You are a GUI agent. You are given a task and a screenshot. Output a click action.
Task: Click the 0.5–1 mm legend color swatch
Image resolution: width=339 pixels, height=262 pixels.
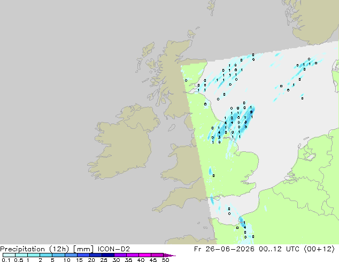pyautogui.click(x=21, y=255)
